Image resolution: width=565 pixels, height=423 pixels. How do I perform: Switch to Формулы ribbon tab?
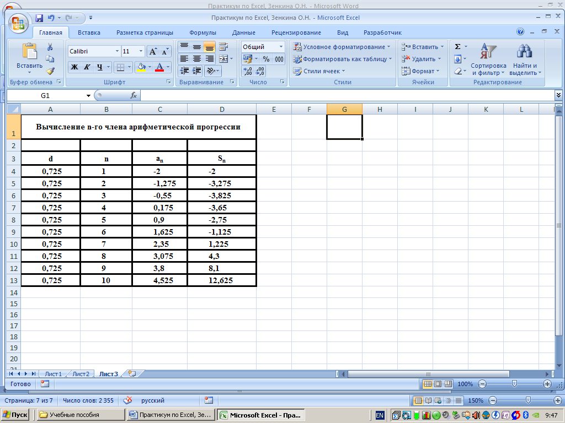click(202, 32)
